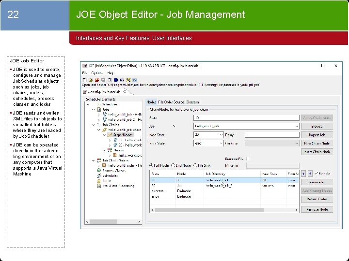Screen dimensions: 349x261
Task: Click the tree panel horizontal scrollbar
Action: click(113, 221)
